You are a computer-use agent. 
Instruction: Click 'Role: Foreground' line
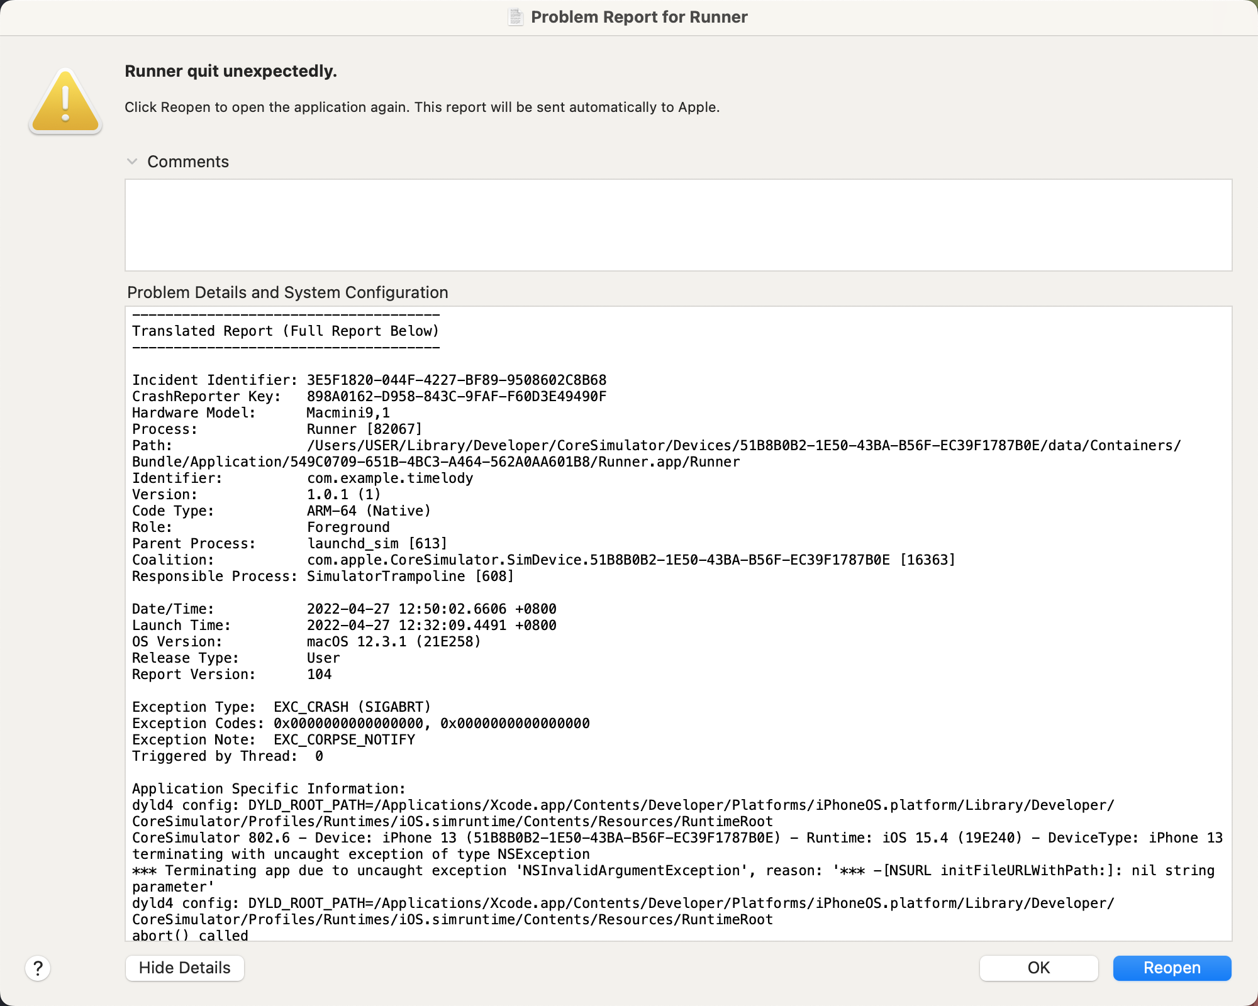coord(261,527)
